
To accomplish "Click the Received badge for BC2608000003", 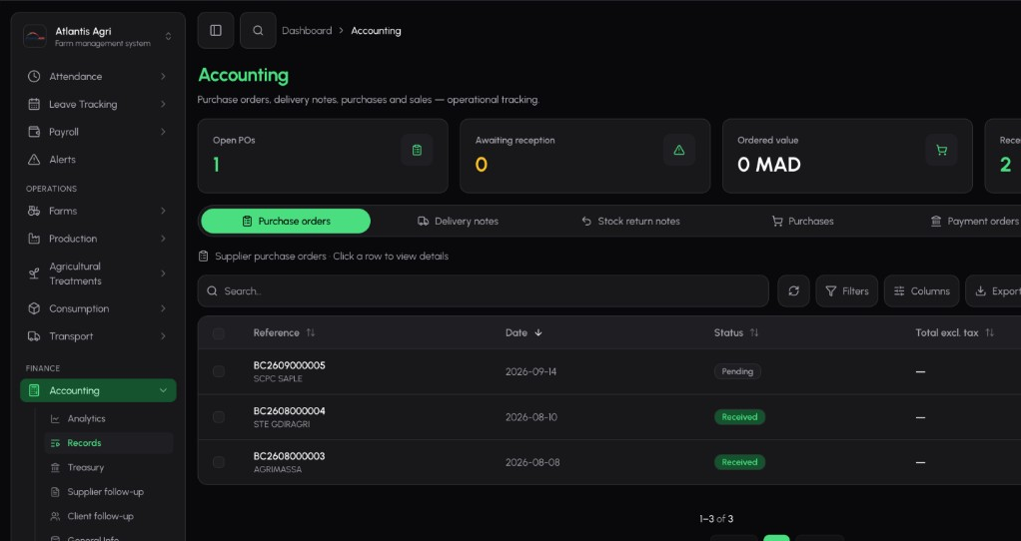I will click(739, 462).
